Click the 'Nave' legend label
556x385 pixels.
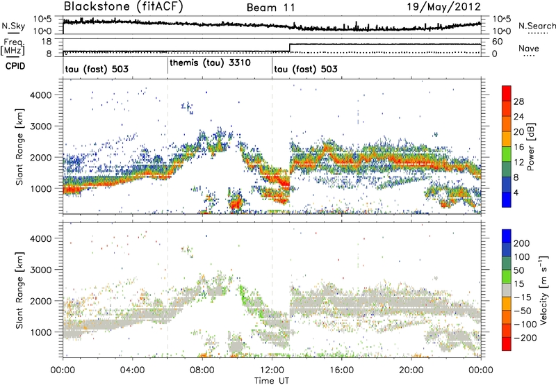tap(529, 48)
